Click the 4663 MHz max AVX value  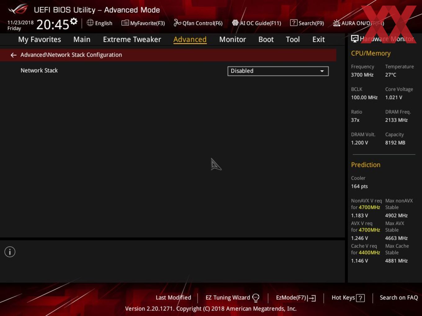click(396, 238)
